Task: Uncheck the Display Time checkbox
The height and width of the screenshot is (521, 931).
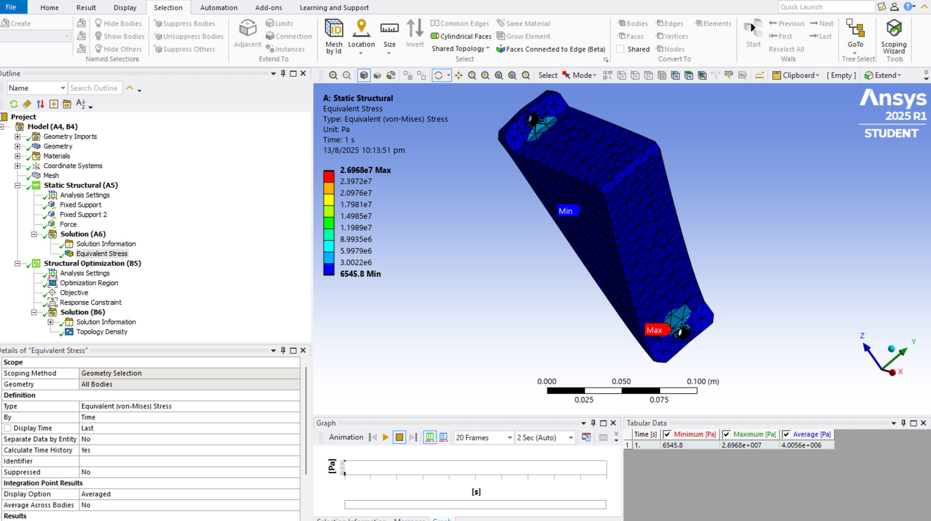Action: [8, 428]
